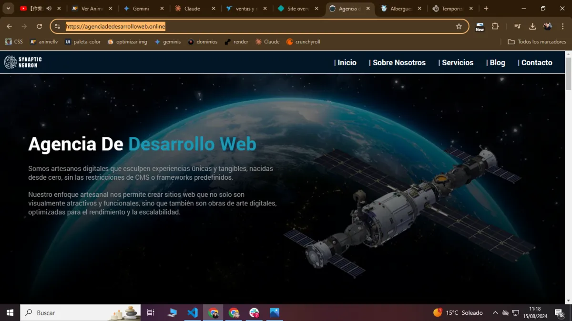The height and width of the screenshot is (321, 572).
Task: Close the Agencia tab
Action: [x=368, y=9]
